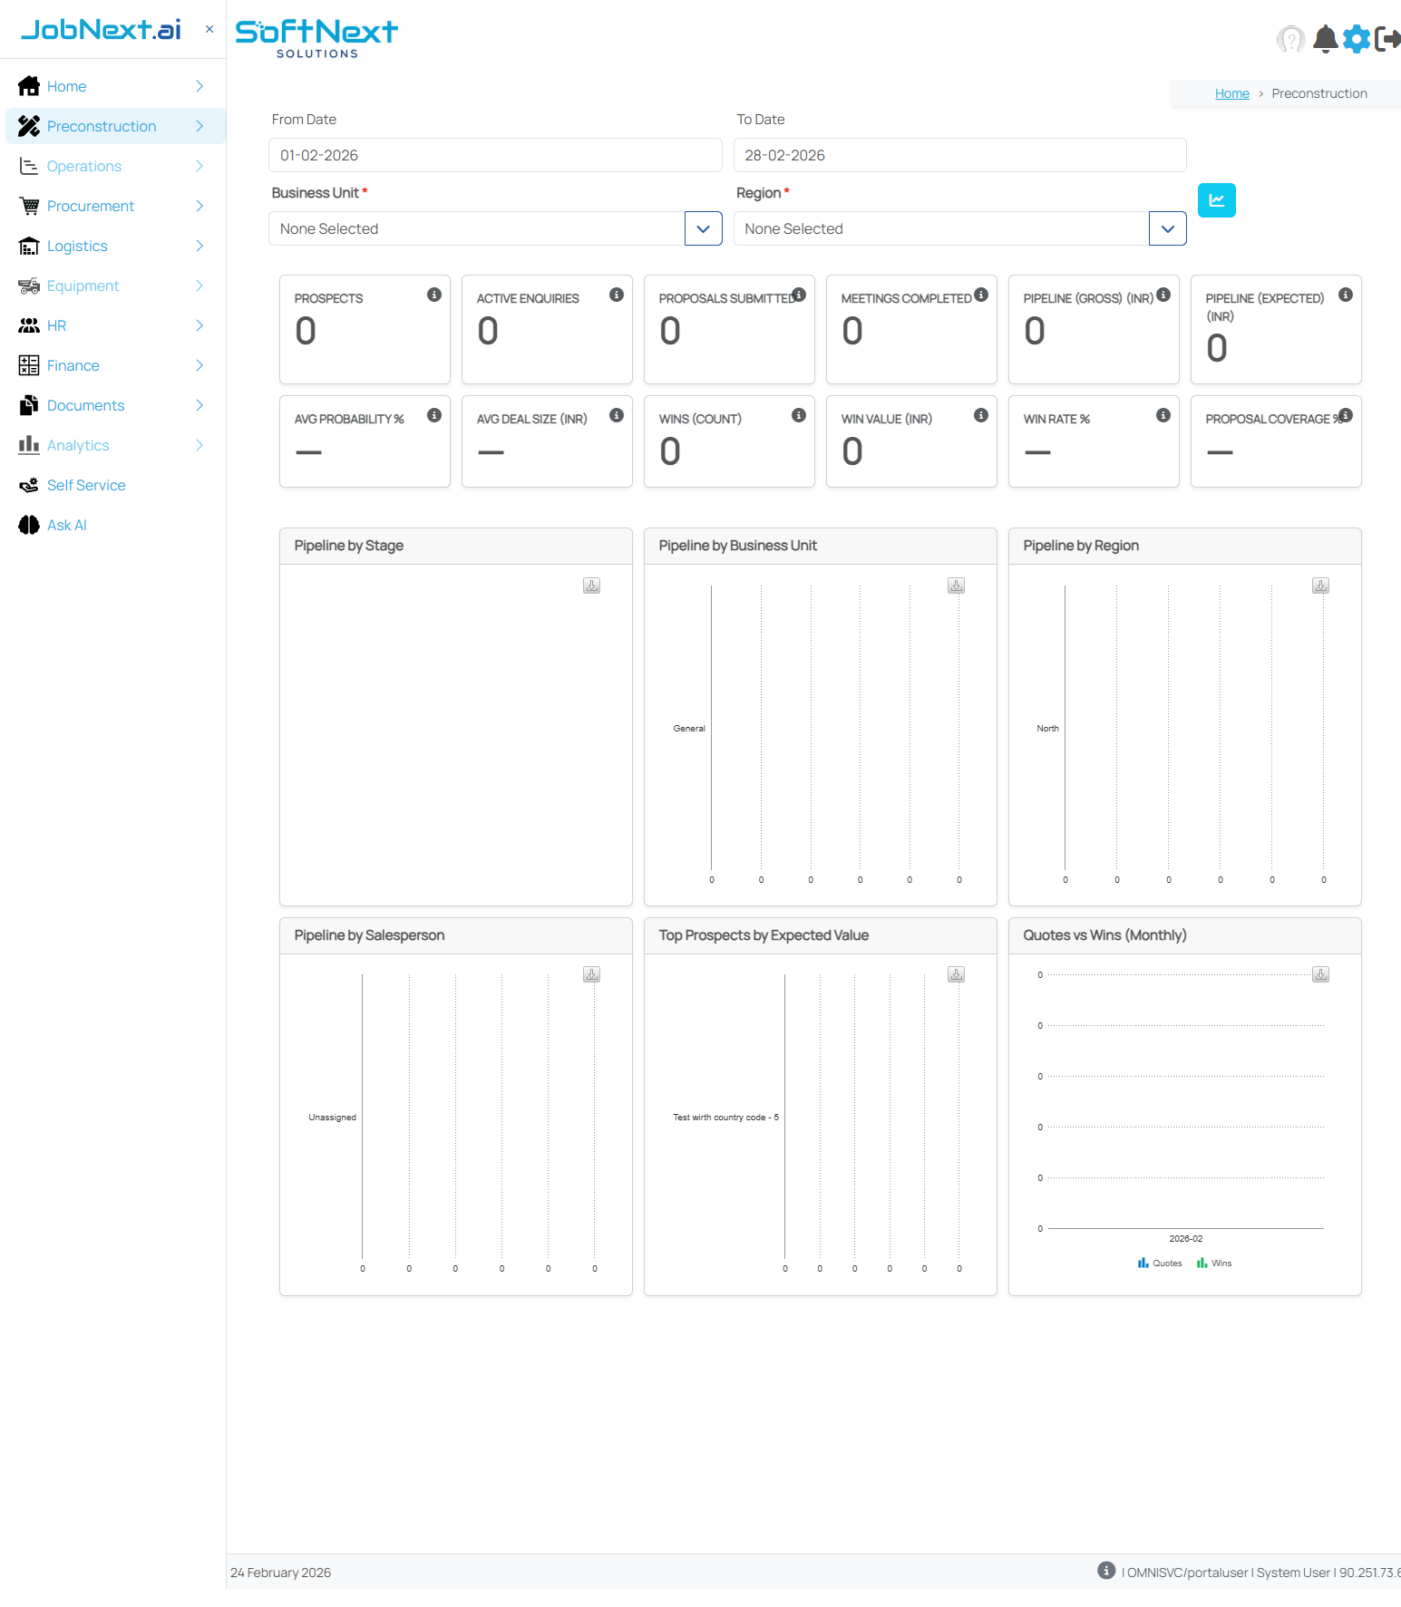Click the Business Unit None Selected box
Viewport: 1401px width, 1607px height.
(x=477, y=228)
